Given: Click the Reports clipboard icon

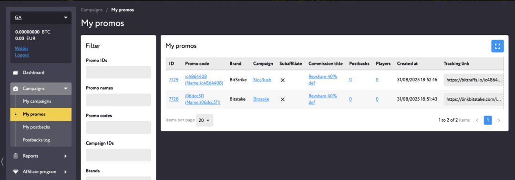Looking at the screenshot, I should (15, 156).
